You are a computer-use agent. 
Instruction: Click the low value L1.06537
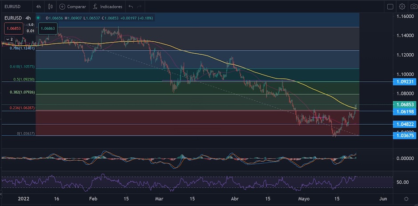(91, 18)
